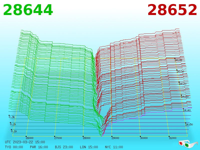Select the 14:50 time axis marker
The width and height of the screenshot is (200, 150).
point(189,124)
